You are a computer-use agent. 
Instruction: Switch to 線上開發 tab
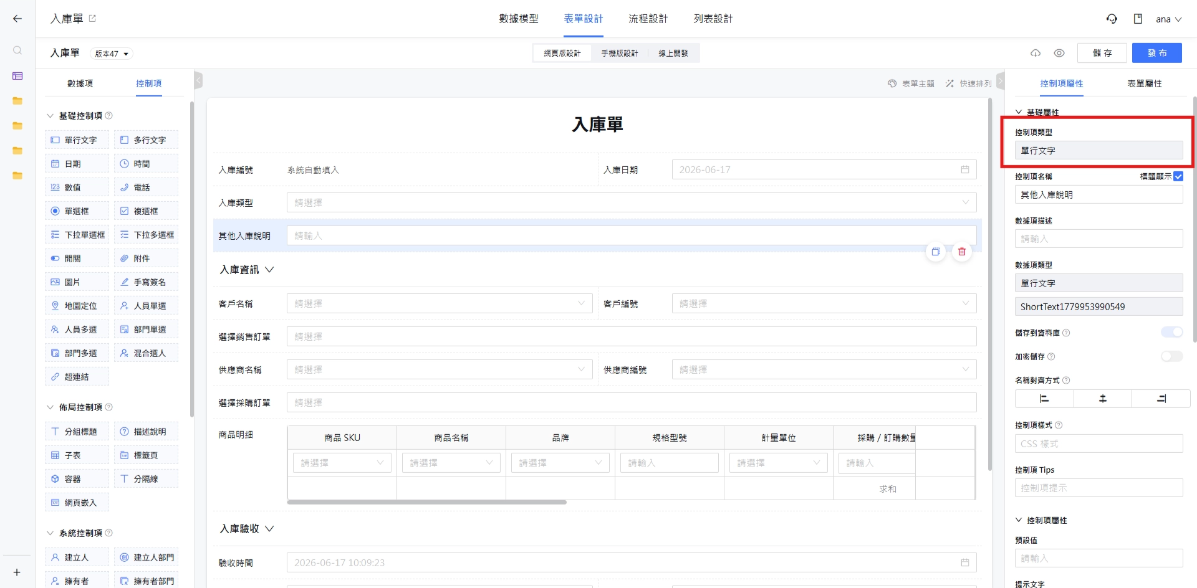tap(673, 54)
